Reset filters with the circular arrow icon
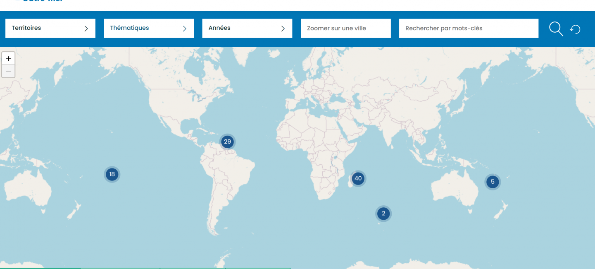The height and width of the screenshot is (269, 595). (x=575, y=29)
